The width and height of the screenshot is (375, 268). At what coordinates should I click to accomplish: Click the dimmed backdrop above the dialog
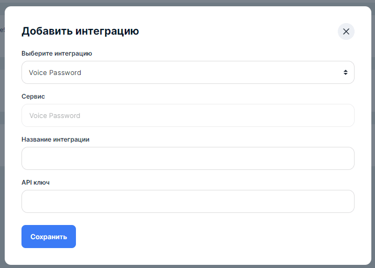tap(187, 3)
